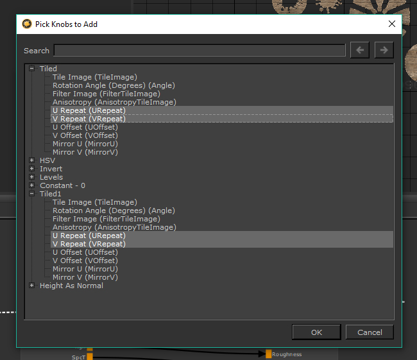The height and width of the screenshot is (360, 417).
Task: Close the Pick Knobs to Add dialog
Action: [392, 24]
